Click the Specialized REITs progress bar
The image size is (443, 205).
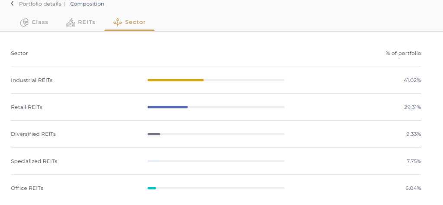216,161
